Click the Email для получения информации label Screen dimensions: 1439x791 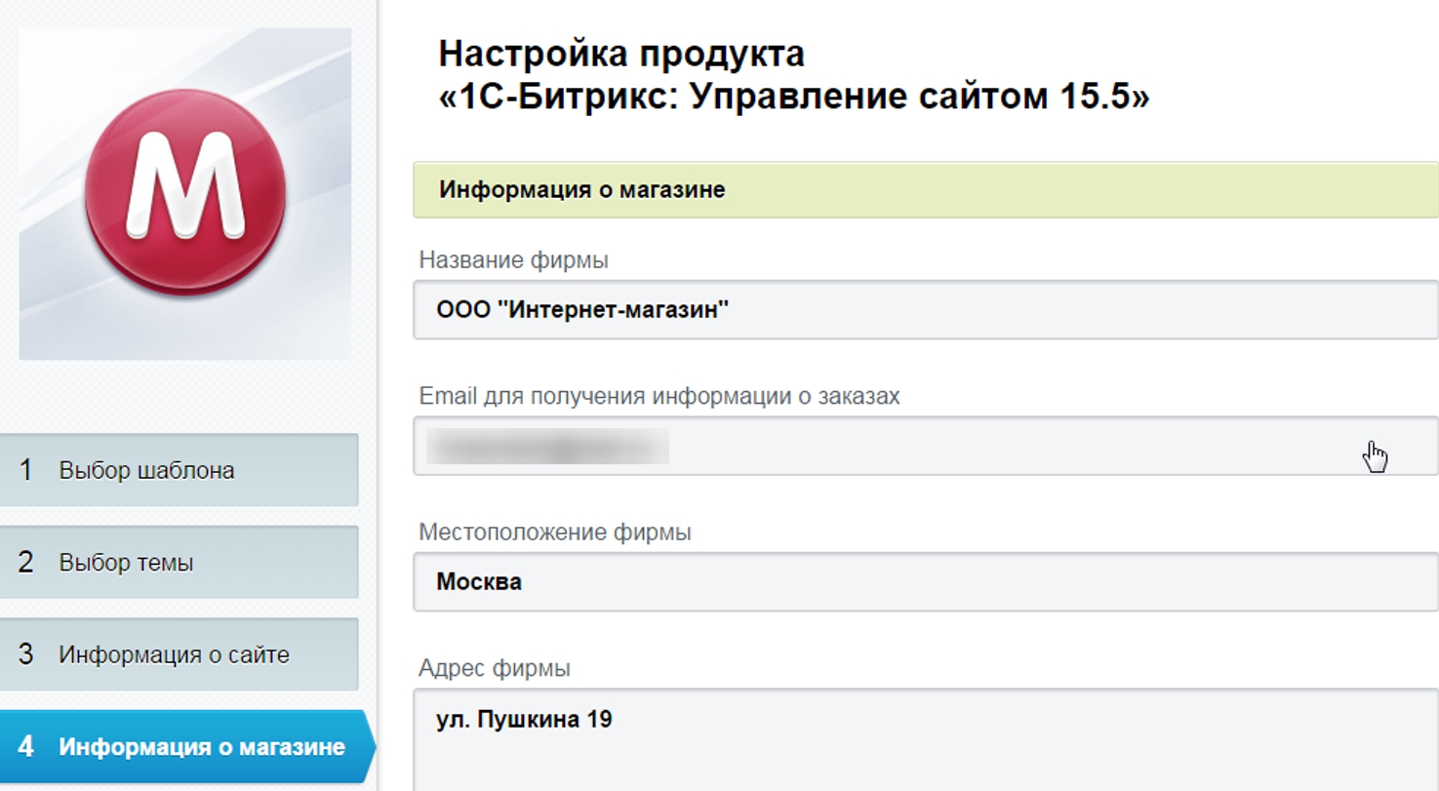tap(660, 396)
